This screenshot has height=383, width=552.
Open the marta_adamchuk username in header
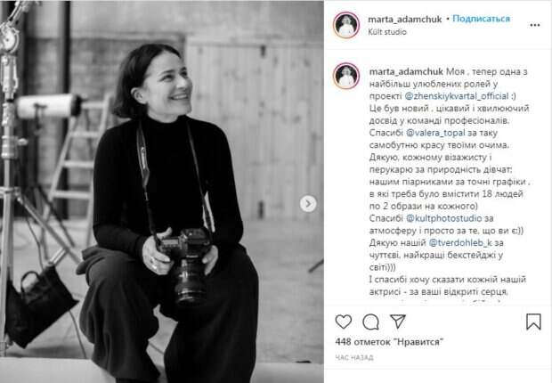point(405,20)
